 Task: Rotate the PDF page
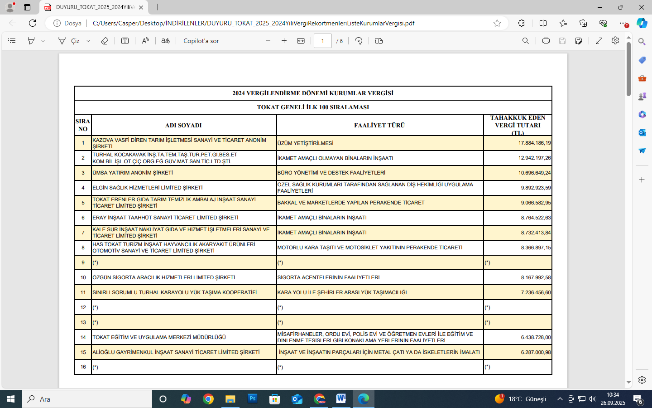click(359, 41)
